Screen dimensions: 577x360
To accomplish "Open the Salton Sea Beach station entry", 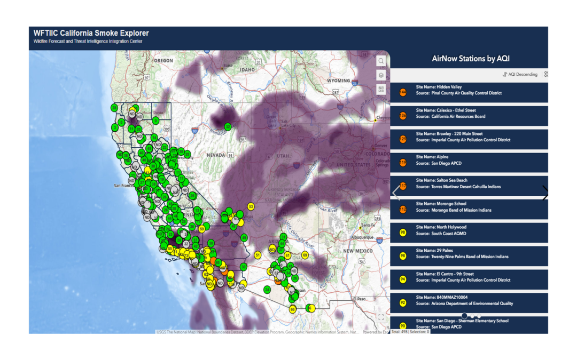I will click(469, 186).
